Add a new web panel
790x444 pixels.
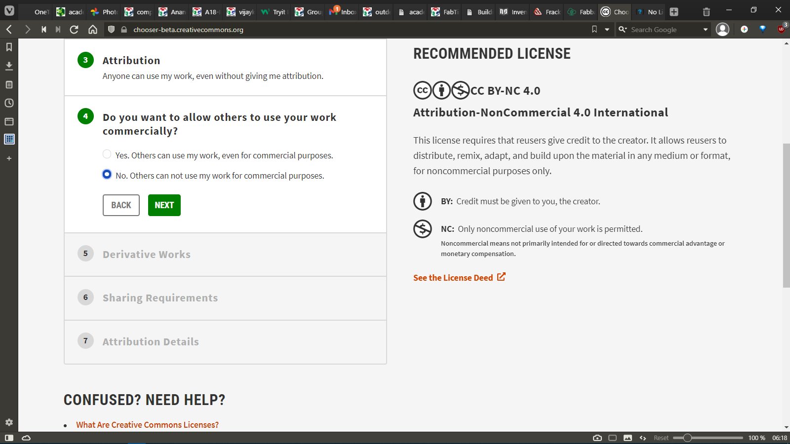pyautogui.click(x=9, y=158)
